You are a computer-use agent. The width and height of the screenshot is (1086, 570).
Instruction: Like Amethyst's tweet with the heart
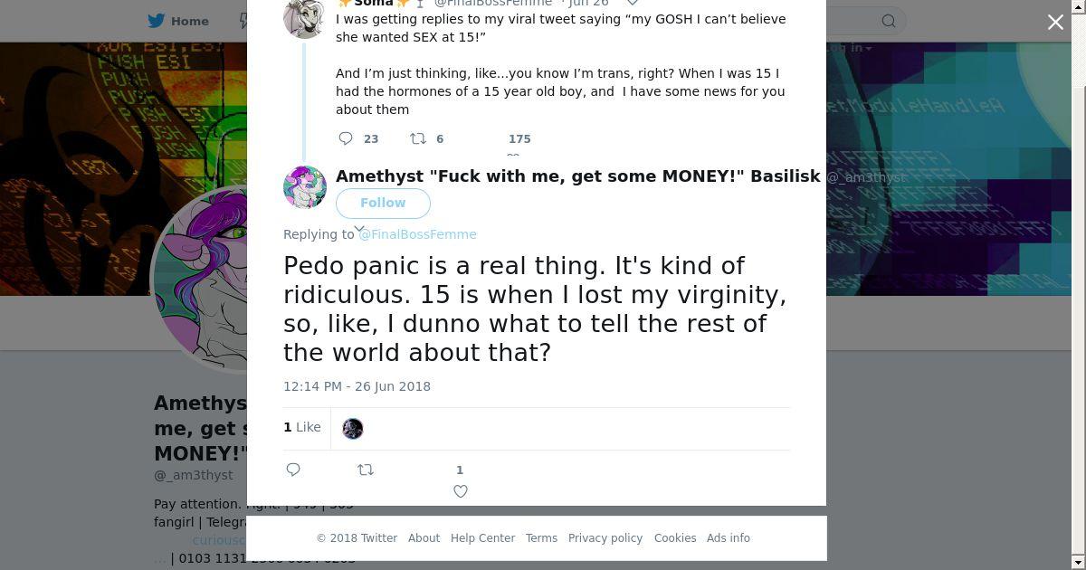point(460,491)
